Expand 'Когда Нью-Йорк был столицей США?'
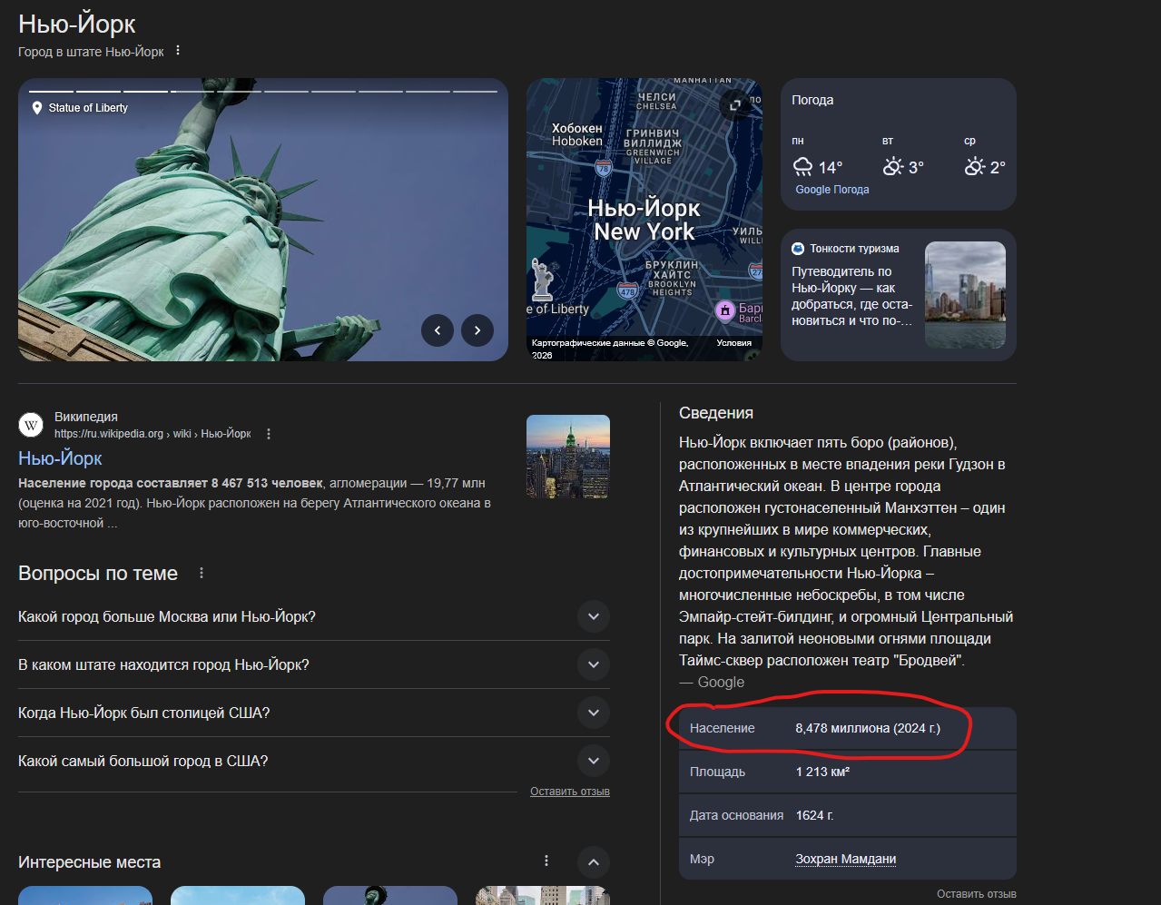The width and height of the screenshot is (1161, 905). [314, 713]
